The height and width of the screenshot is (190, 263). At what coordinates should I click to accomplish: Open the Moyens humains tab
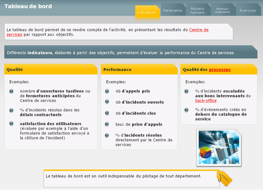click(x=197, y=10)
